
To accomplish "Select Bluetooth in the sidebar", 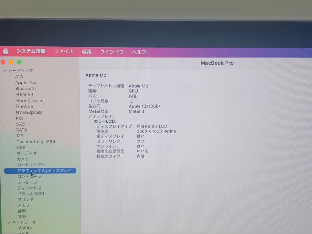I will click(x=25, y=89).
